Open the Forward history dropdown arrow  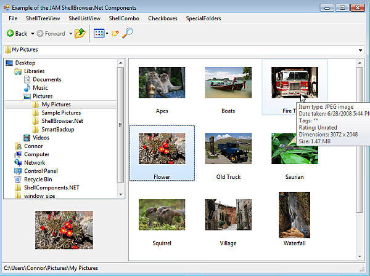pyautogui.click(x=70, y=34)
